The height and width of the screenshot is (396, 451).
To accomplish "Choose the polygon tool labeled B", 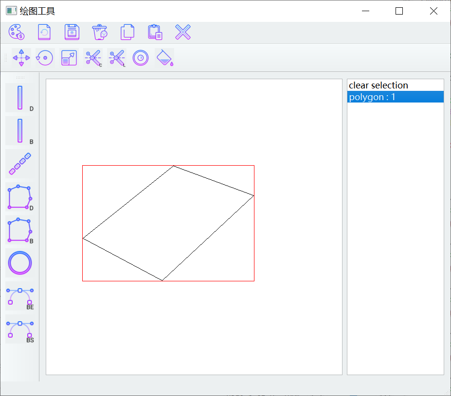I will click(20, 230).
